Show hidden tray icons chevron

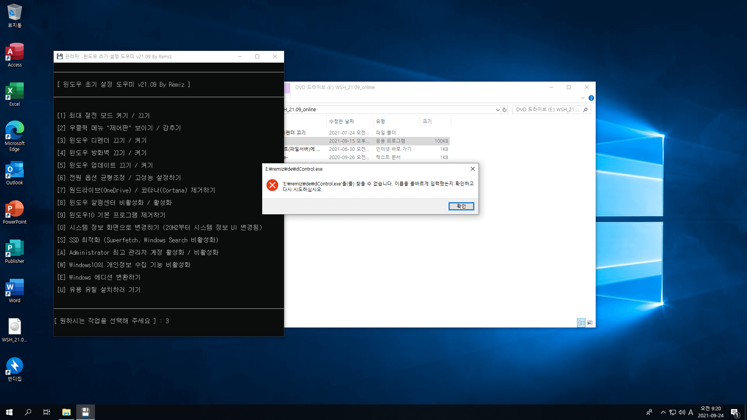pos(663,412)
